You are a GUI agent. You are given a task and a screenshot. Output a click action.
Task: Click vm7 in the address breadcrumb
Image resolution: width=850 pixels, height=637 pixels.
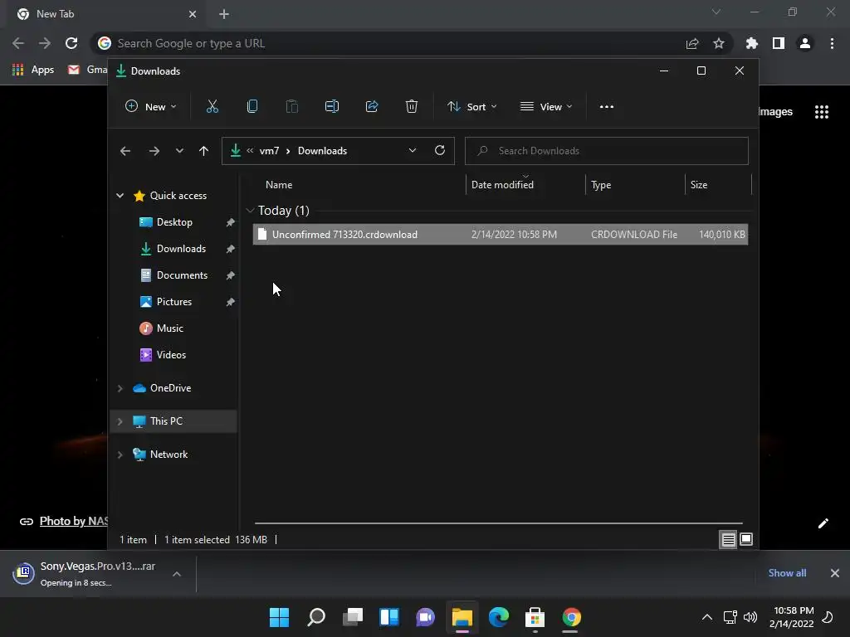[269, 151]
